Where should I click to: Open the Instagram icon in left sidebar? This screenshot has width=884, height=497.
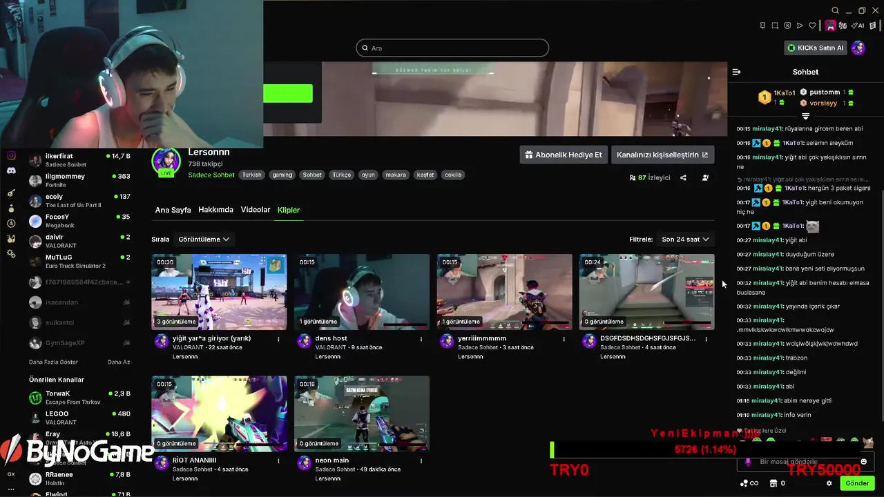point(11,156)
